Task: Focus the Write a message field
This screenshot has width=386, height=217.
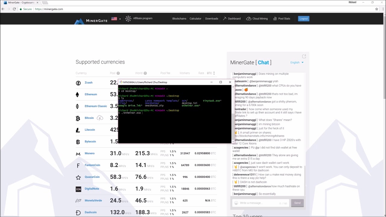Action: coord(261,203)
